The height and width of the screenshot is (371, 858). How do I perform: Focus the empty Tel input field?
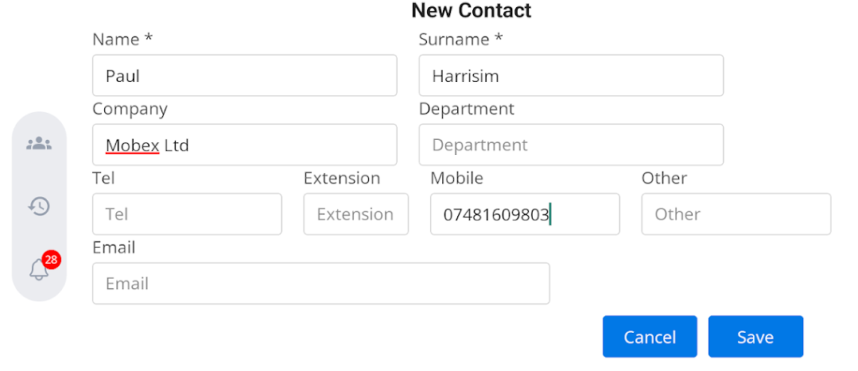(x=187, y=214)
